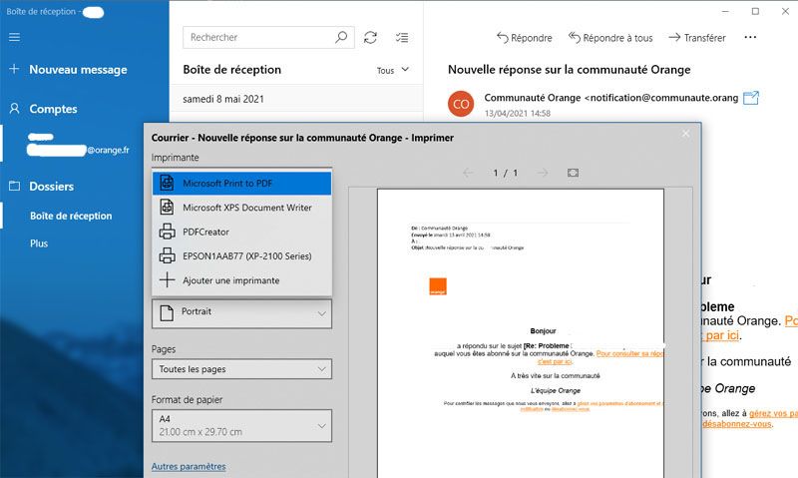Select EPSON1AAB77 (XP-2100 Series) printer

[x=241, y=255]
